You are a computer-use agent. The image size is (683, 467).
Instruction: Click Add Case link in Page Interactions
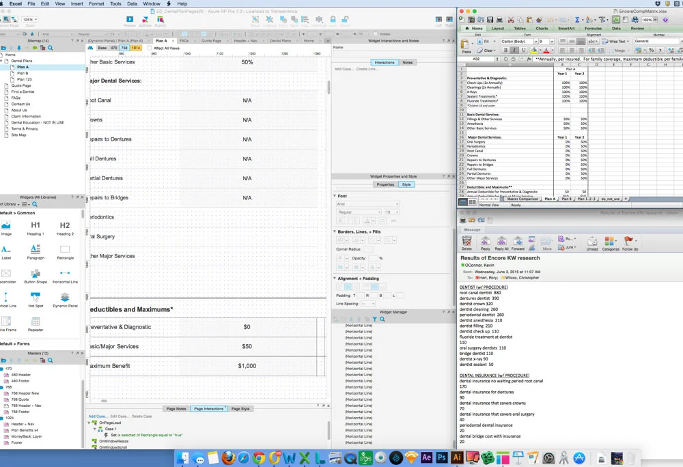click(97, 416)
